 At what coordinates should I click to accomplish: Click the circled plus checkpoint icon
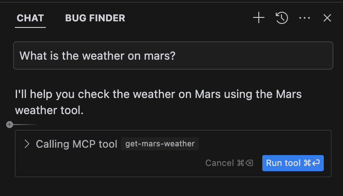(x=10, y=125)
